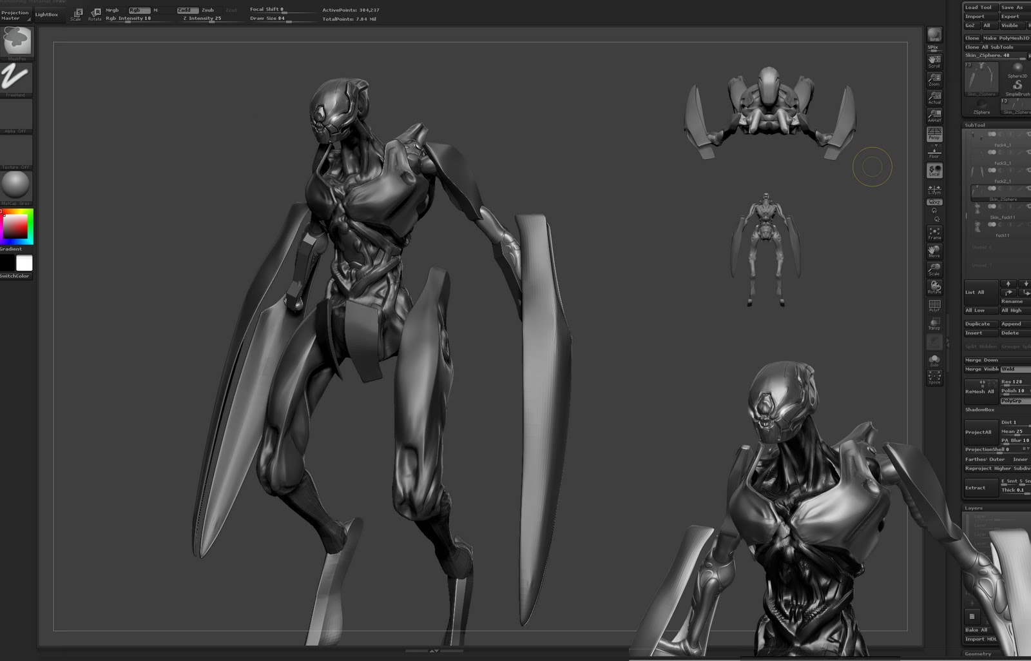Toggle Local transformations mode

coord(934,170)
